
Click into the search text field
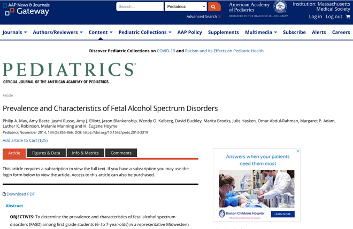tap(140, 6)
